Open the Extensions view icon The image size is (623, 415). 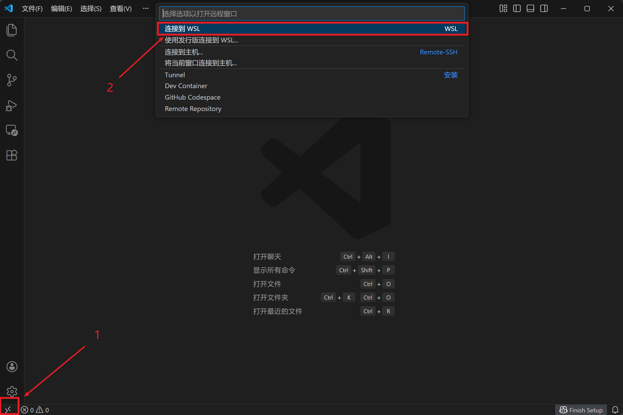click(x=12, y=155)
